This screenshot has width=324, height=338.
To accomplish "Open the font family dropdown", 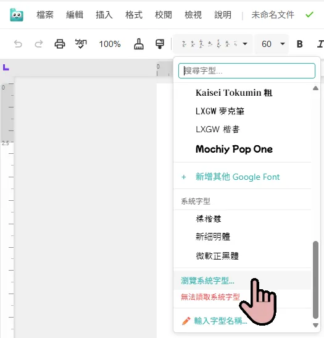I will point(213,44).
